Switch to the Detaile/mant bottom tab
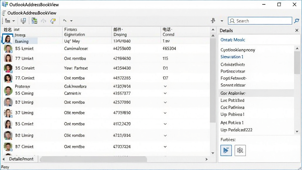 [x=21, y=159]
